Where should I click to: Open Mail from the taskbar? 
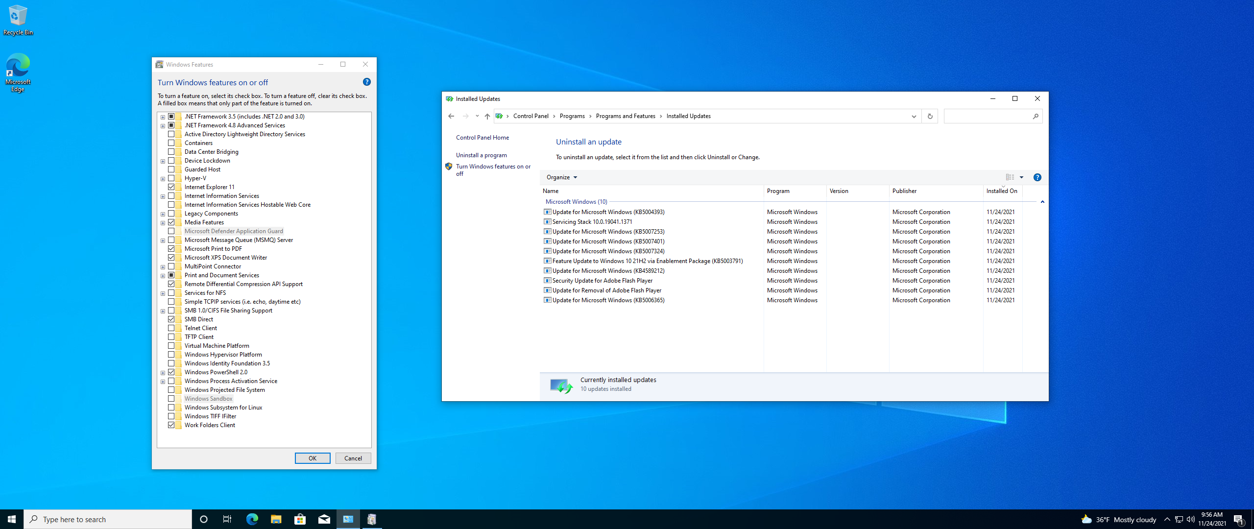[324, 519]
